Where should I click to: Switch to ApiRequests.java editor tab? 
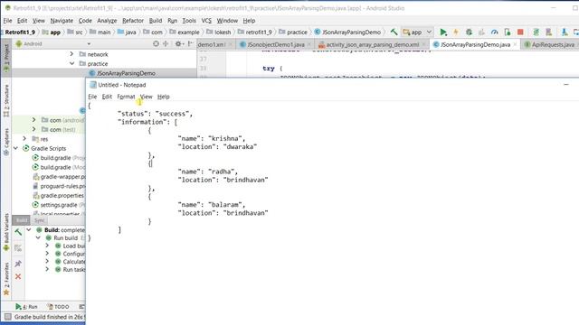click(550, 44)
